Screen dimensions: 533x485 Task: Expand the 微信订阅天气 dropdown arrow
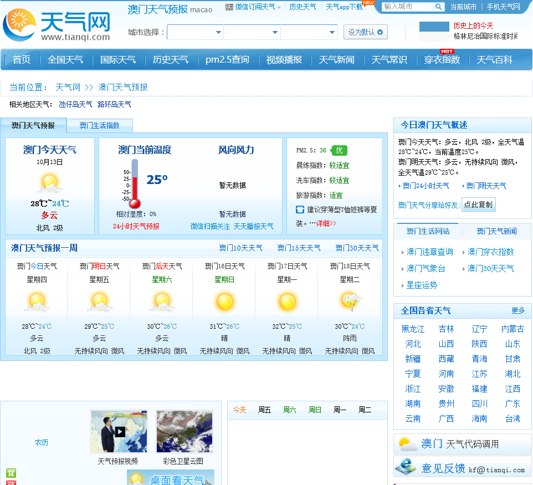coord(279,7)
